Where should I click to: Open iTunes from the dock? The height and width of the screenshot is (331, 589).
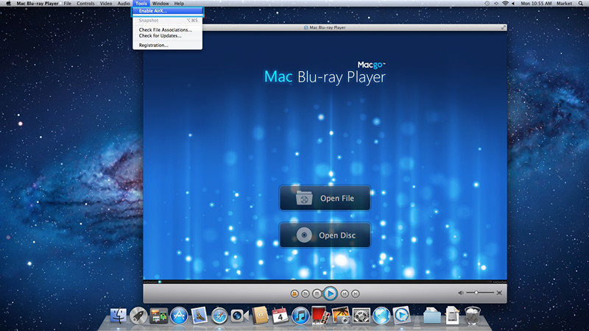(300, 316)
